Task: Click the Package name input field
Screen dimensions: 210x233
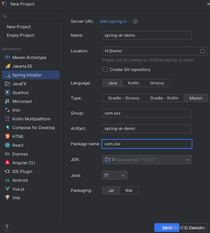Action: [x=147, y=144]
